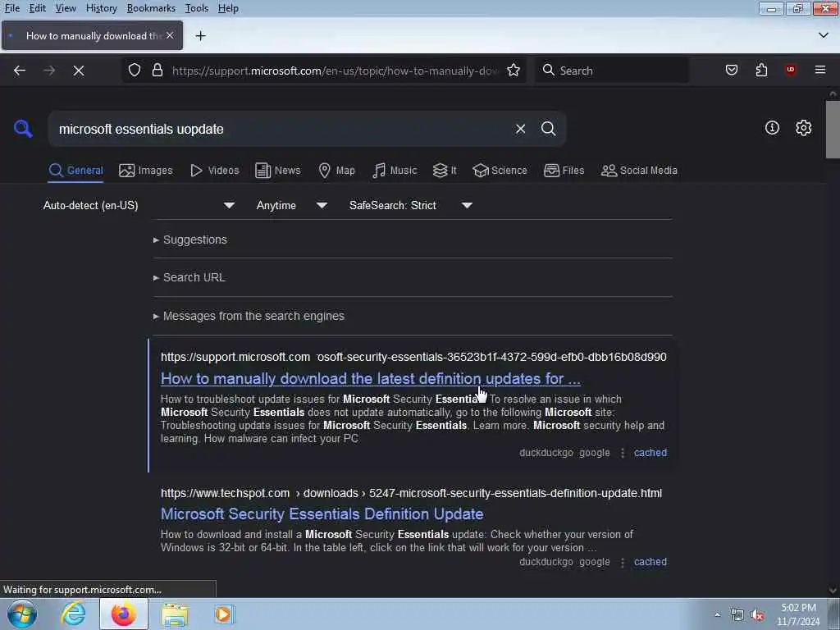This screenshot has height=630, width=840.
Task: Open the Auto-detect (en-US) language dropdown
Action: (x=139, y=205)
